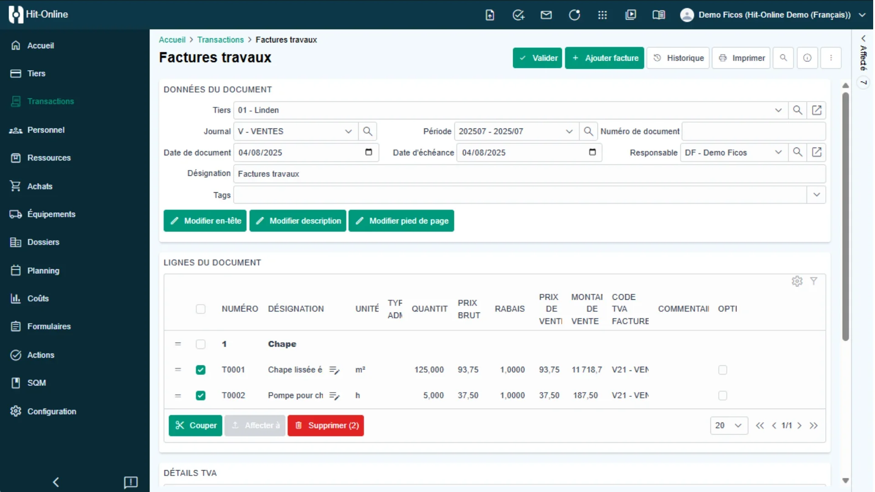Go to Équipements in the sidebar
The width and height of the screenshot is (875, 492).
[51, 214]
